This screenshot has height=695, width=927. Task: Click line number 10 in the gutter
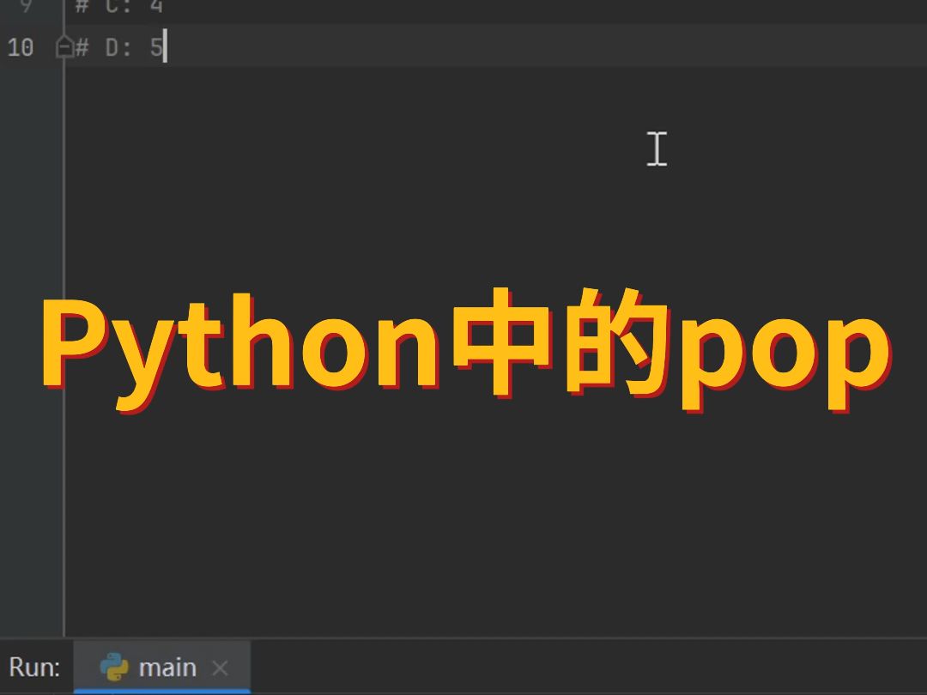(21, 47)
